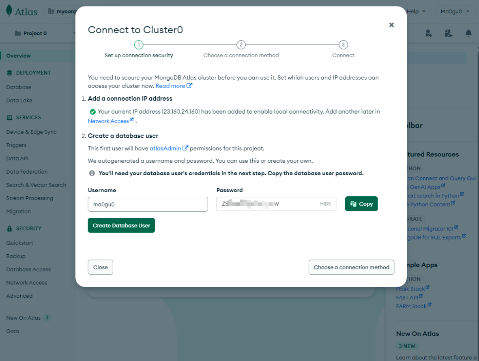Go to Database Access in sidebar
The height and width of the screenshot is (361, 479).
pos(28,269)
